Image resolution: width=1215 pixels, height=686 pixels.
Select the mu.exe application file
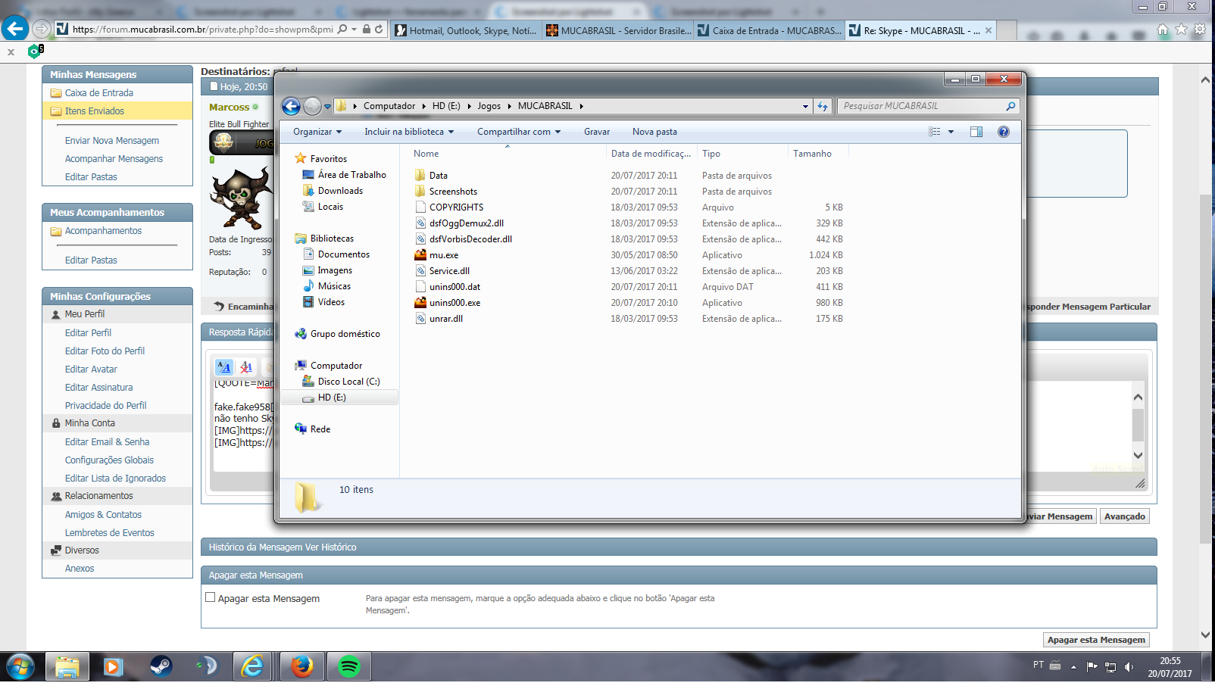pos(443,255)
